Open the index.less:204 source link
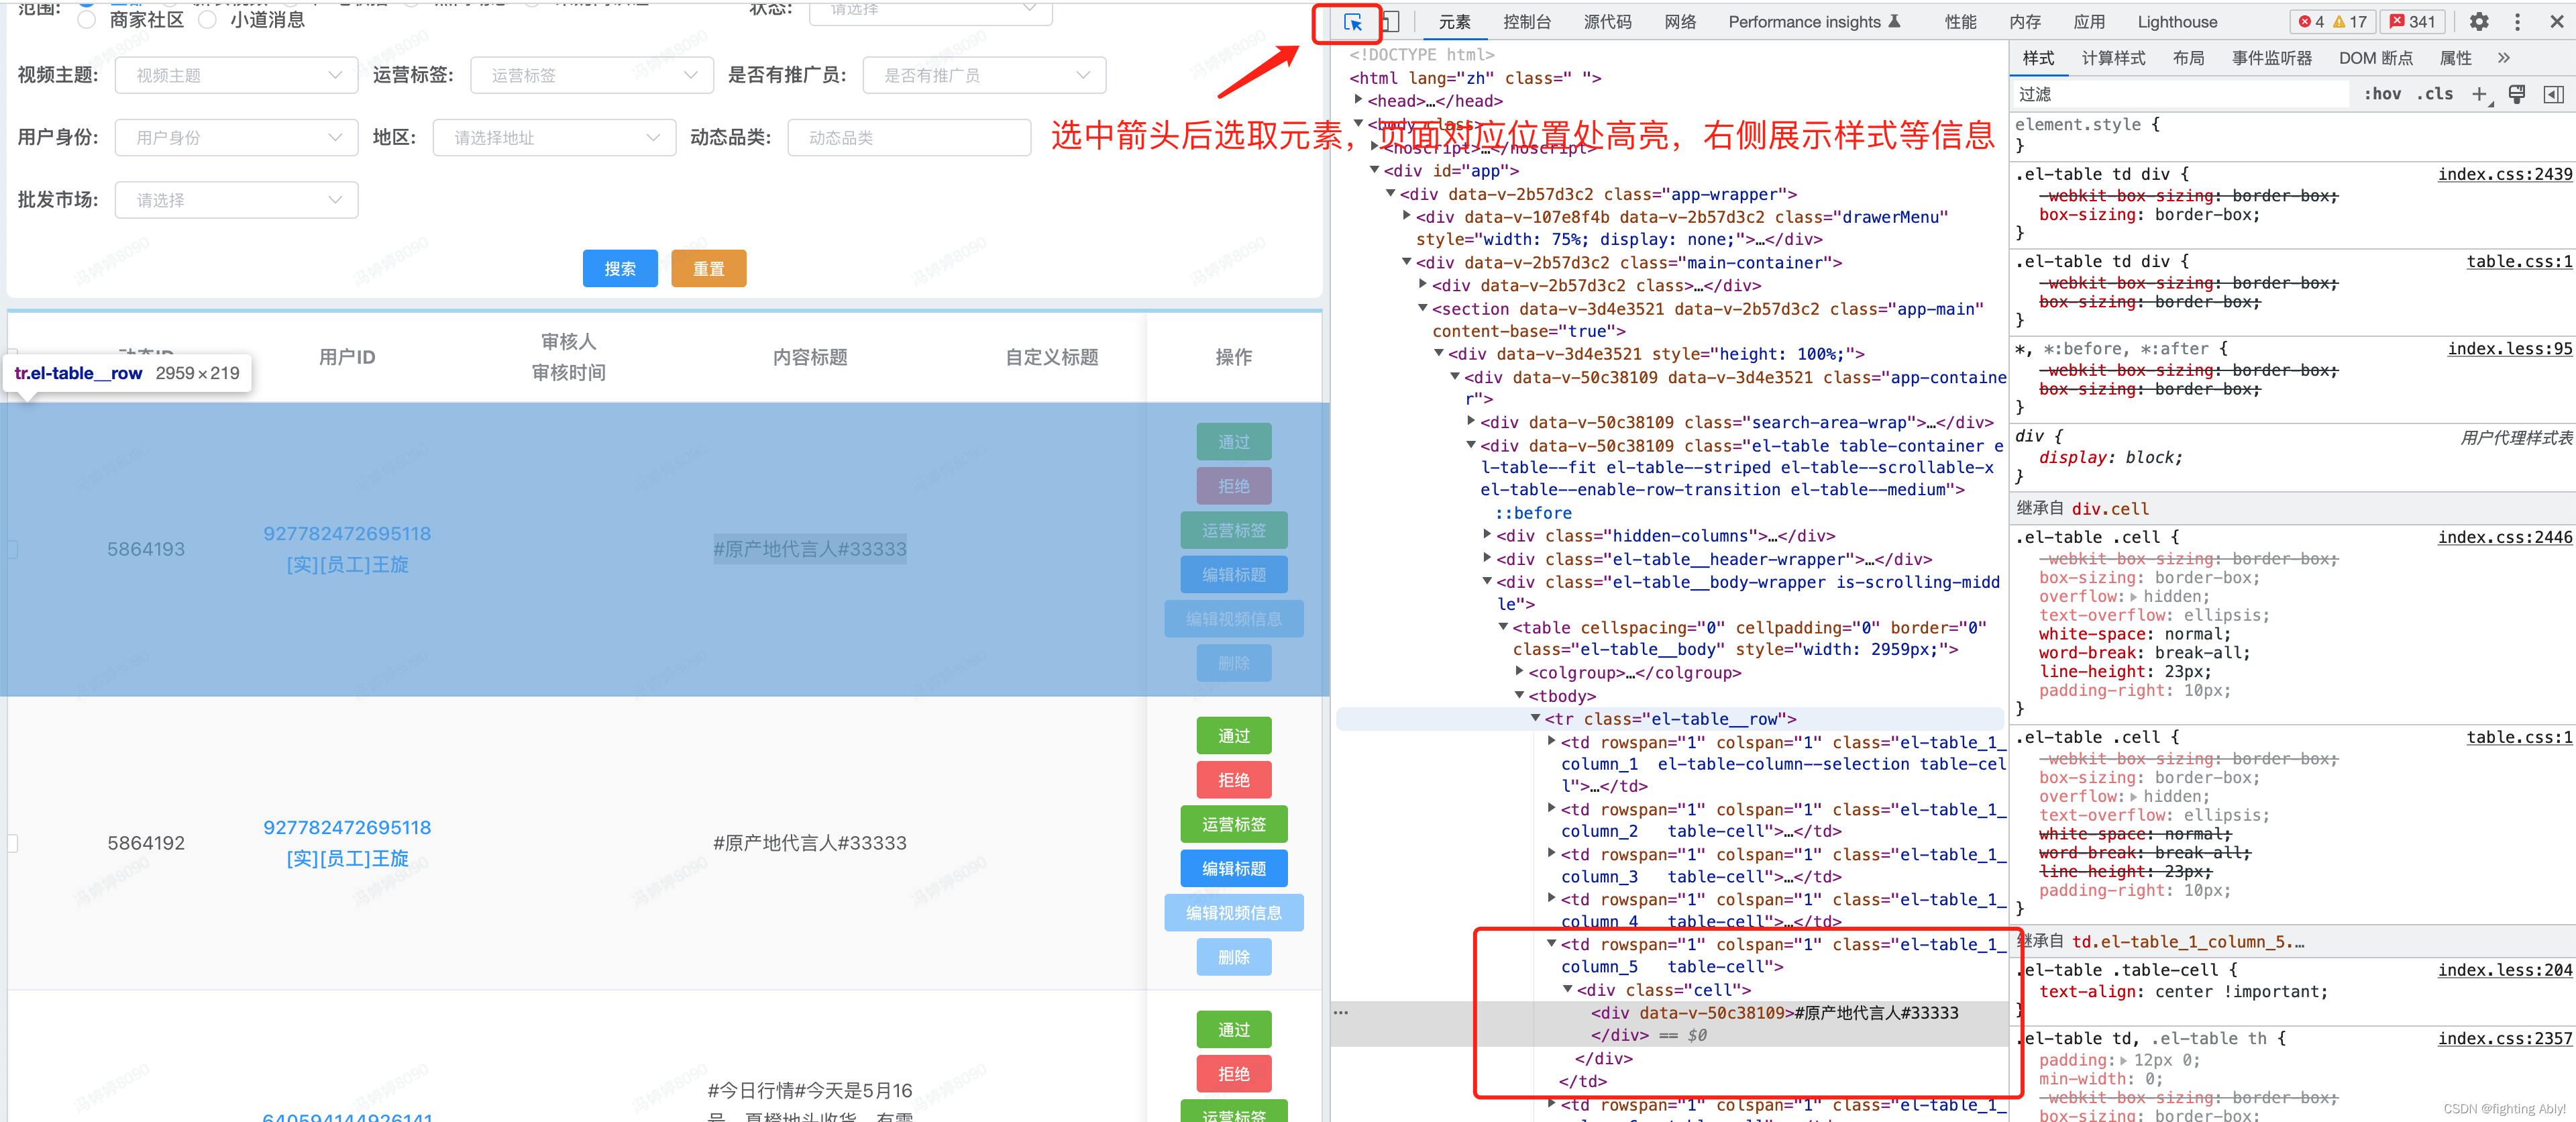The width and height of the screenshot is (2576, 1122). click(2504, 969)
